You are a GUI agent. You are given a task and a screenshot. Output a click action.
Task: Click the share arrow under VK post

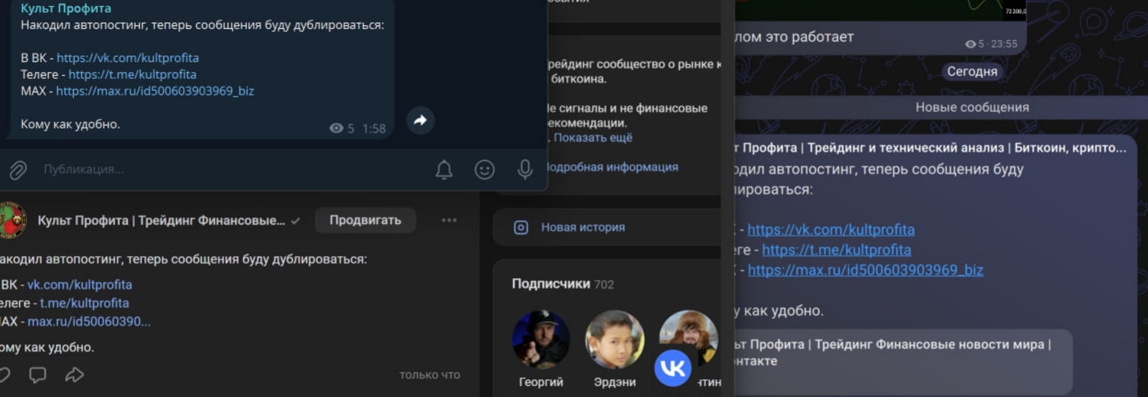[74, 375]
